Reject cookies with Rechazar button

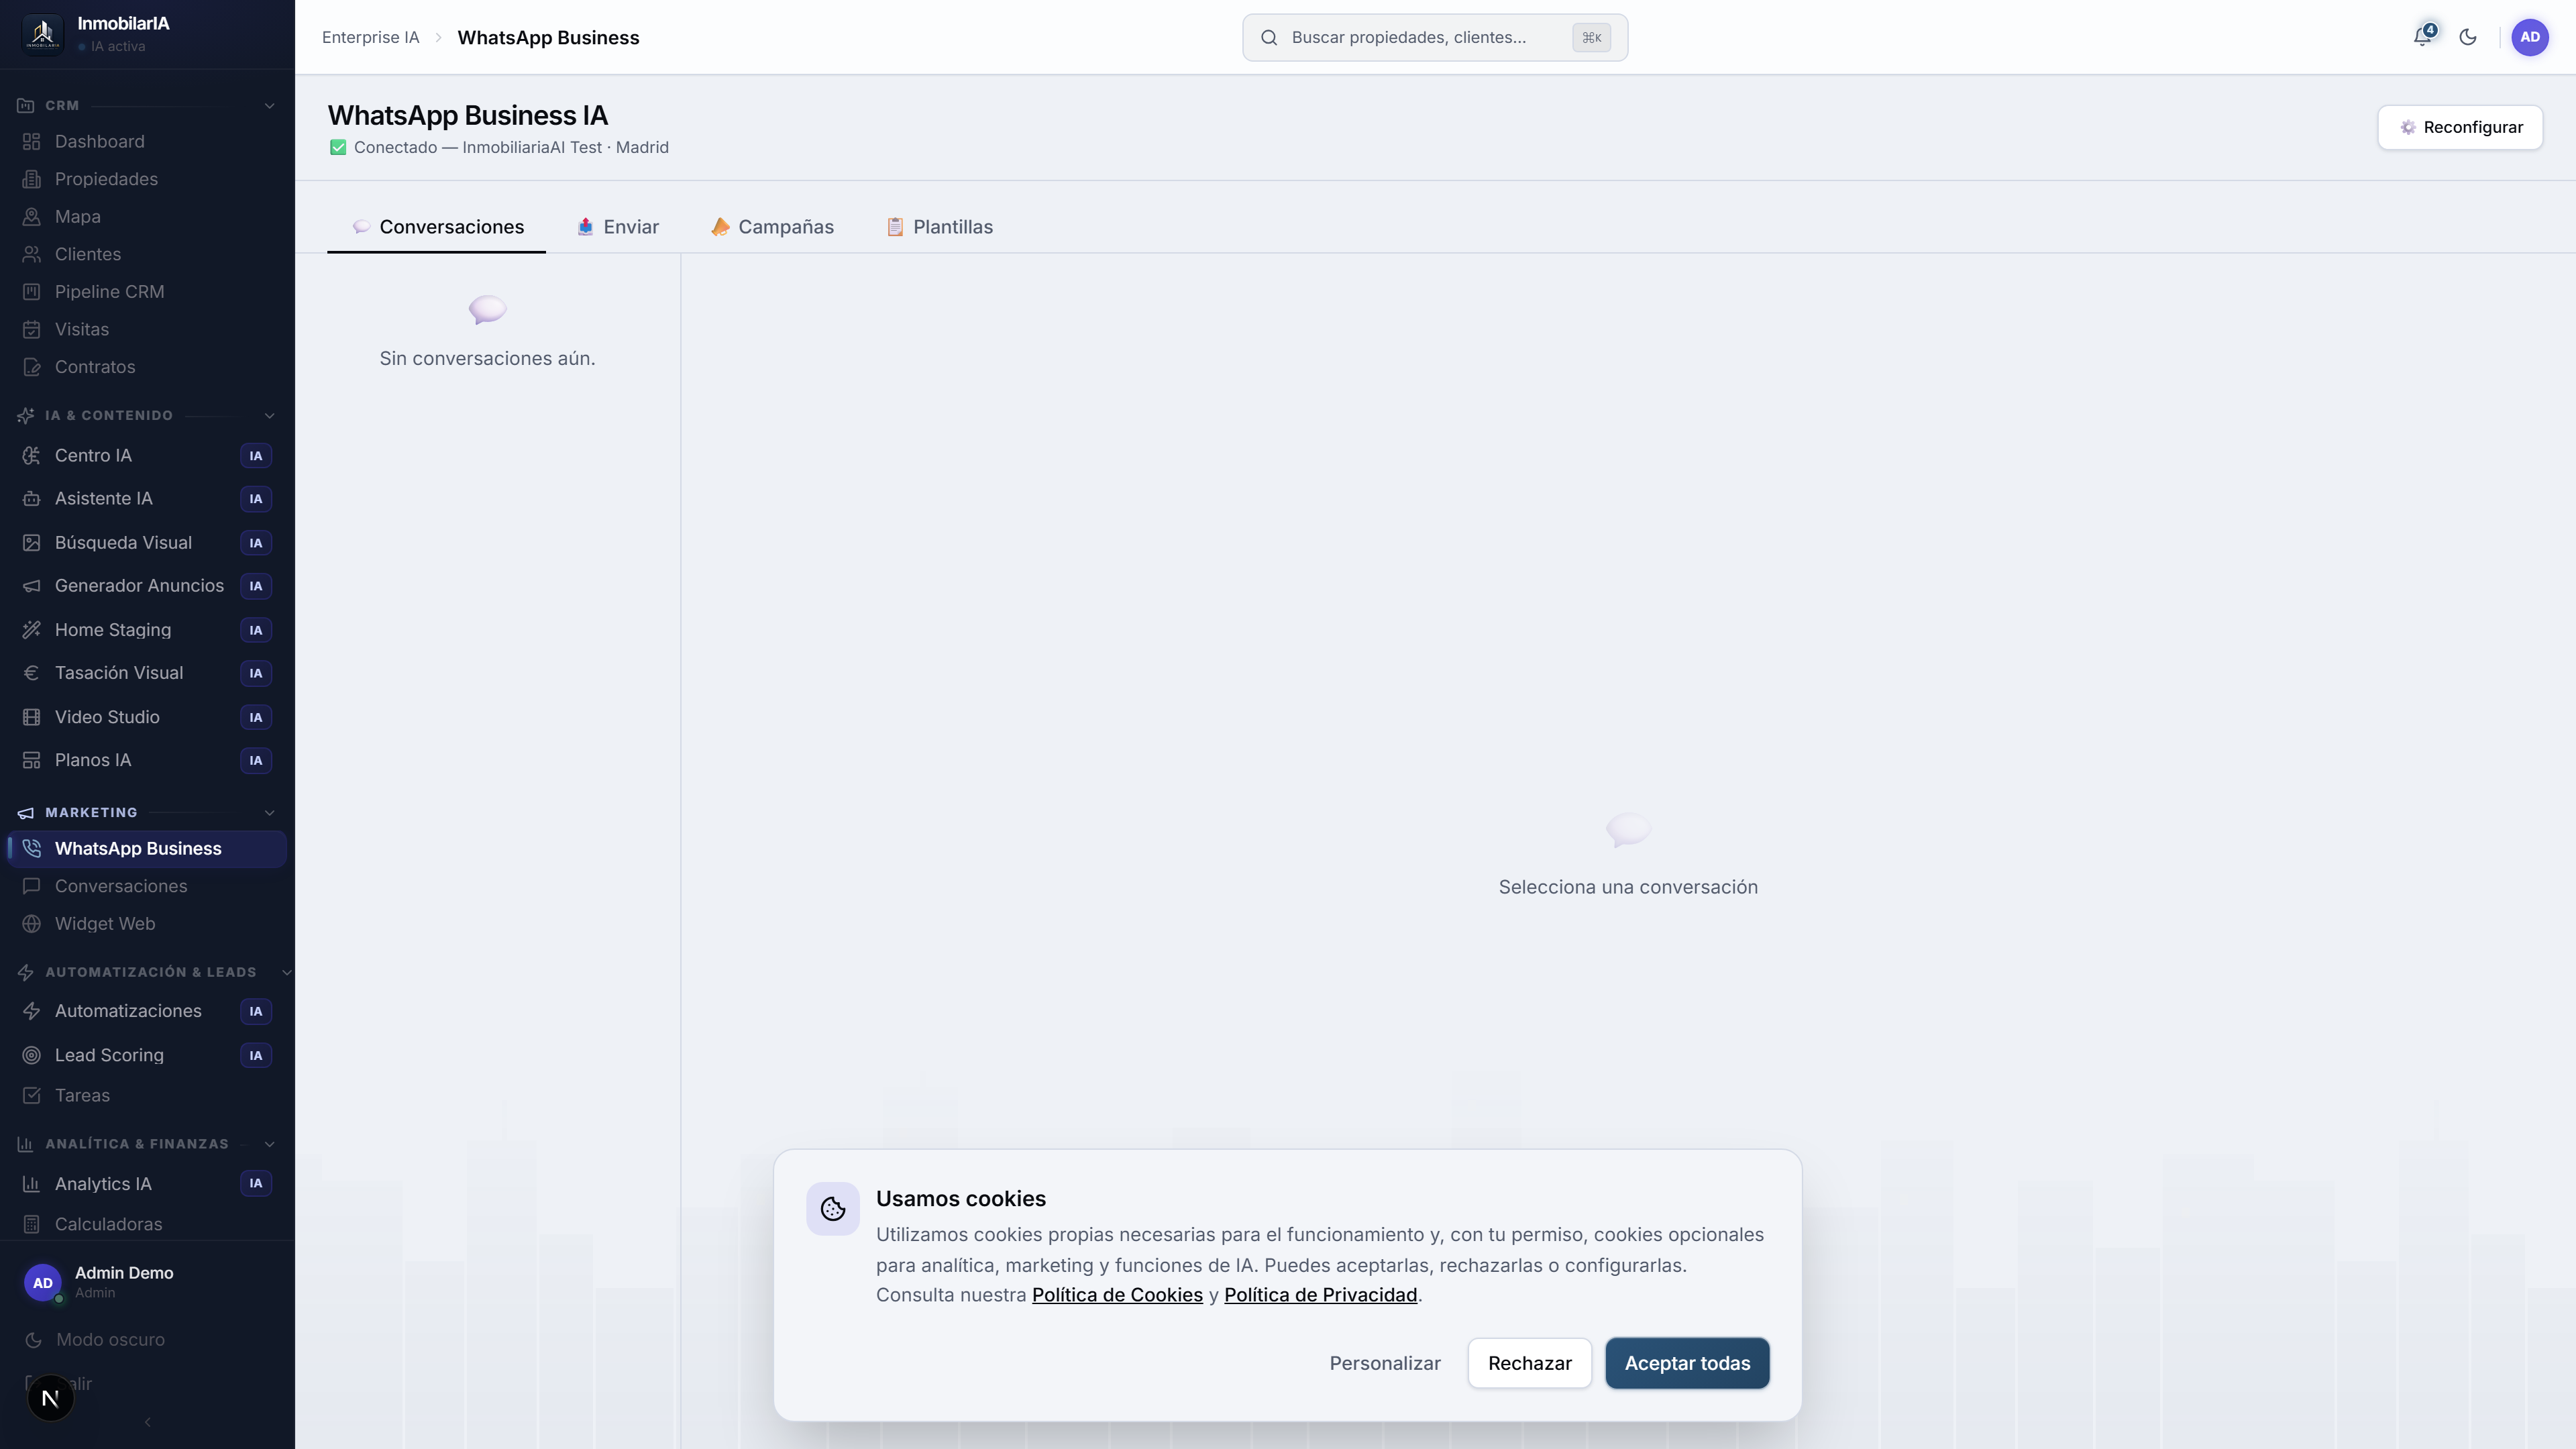coord(1529,1362)
